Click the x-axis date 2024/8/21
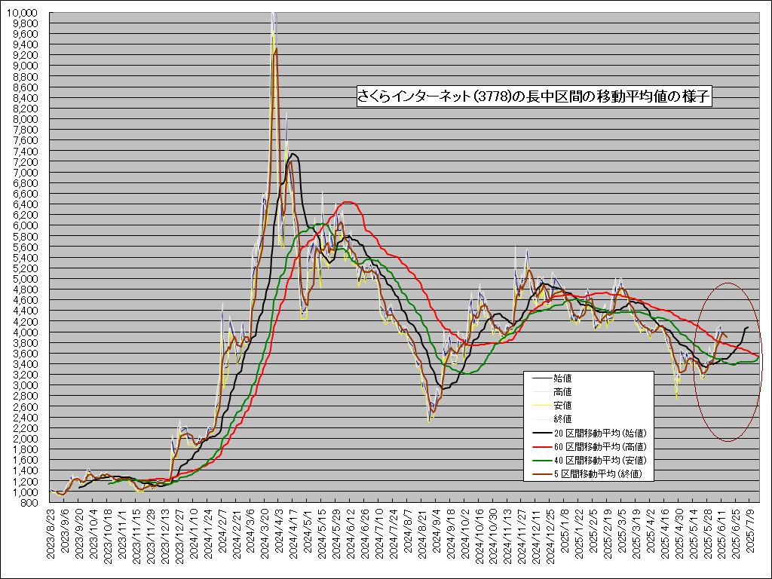The height and width of the screenshot is (579, 772). point(422,535)
